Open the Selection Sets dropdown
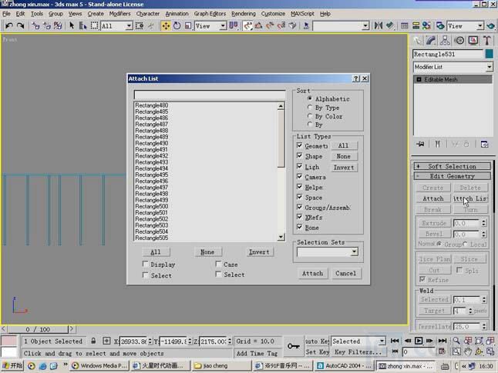Screen dimensions: 498x373 click(354, 252)
